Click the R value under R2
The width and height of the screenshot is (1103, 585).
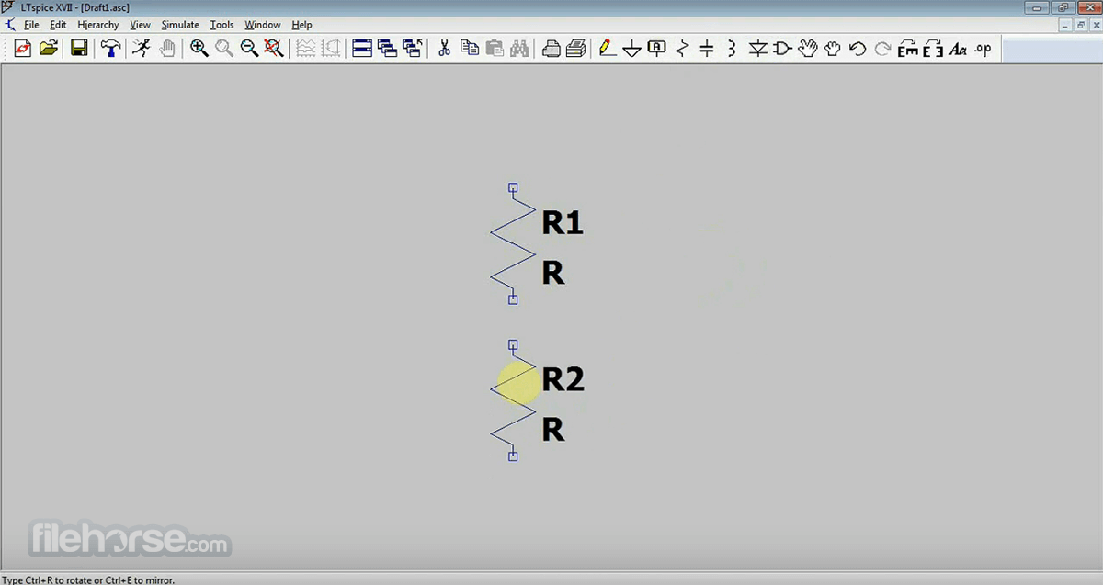(552, 430)
